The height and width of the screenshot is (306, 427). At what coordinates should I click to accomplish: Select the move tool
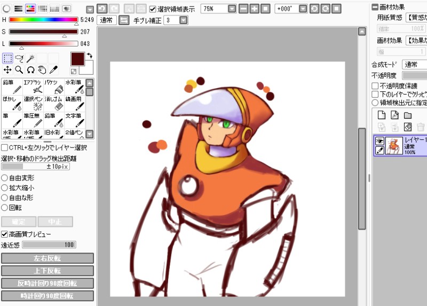click(7, 70)
